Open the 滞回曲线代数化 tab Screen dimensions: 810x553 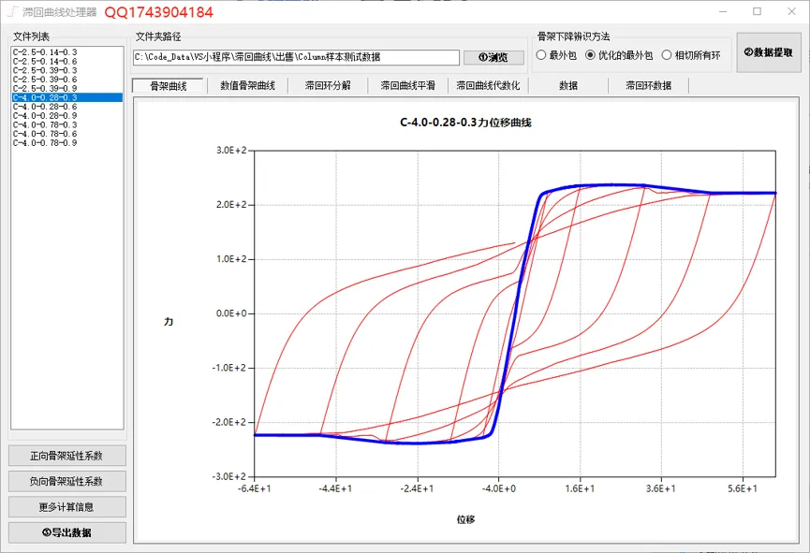(488, 86)
